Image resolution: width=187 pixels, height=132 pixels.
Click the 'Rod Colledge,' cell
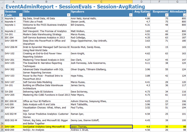coord(101,37)
